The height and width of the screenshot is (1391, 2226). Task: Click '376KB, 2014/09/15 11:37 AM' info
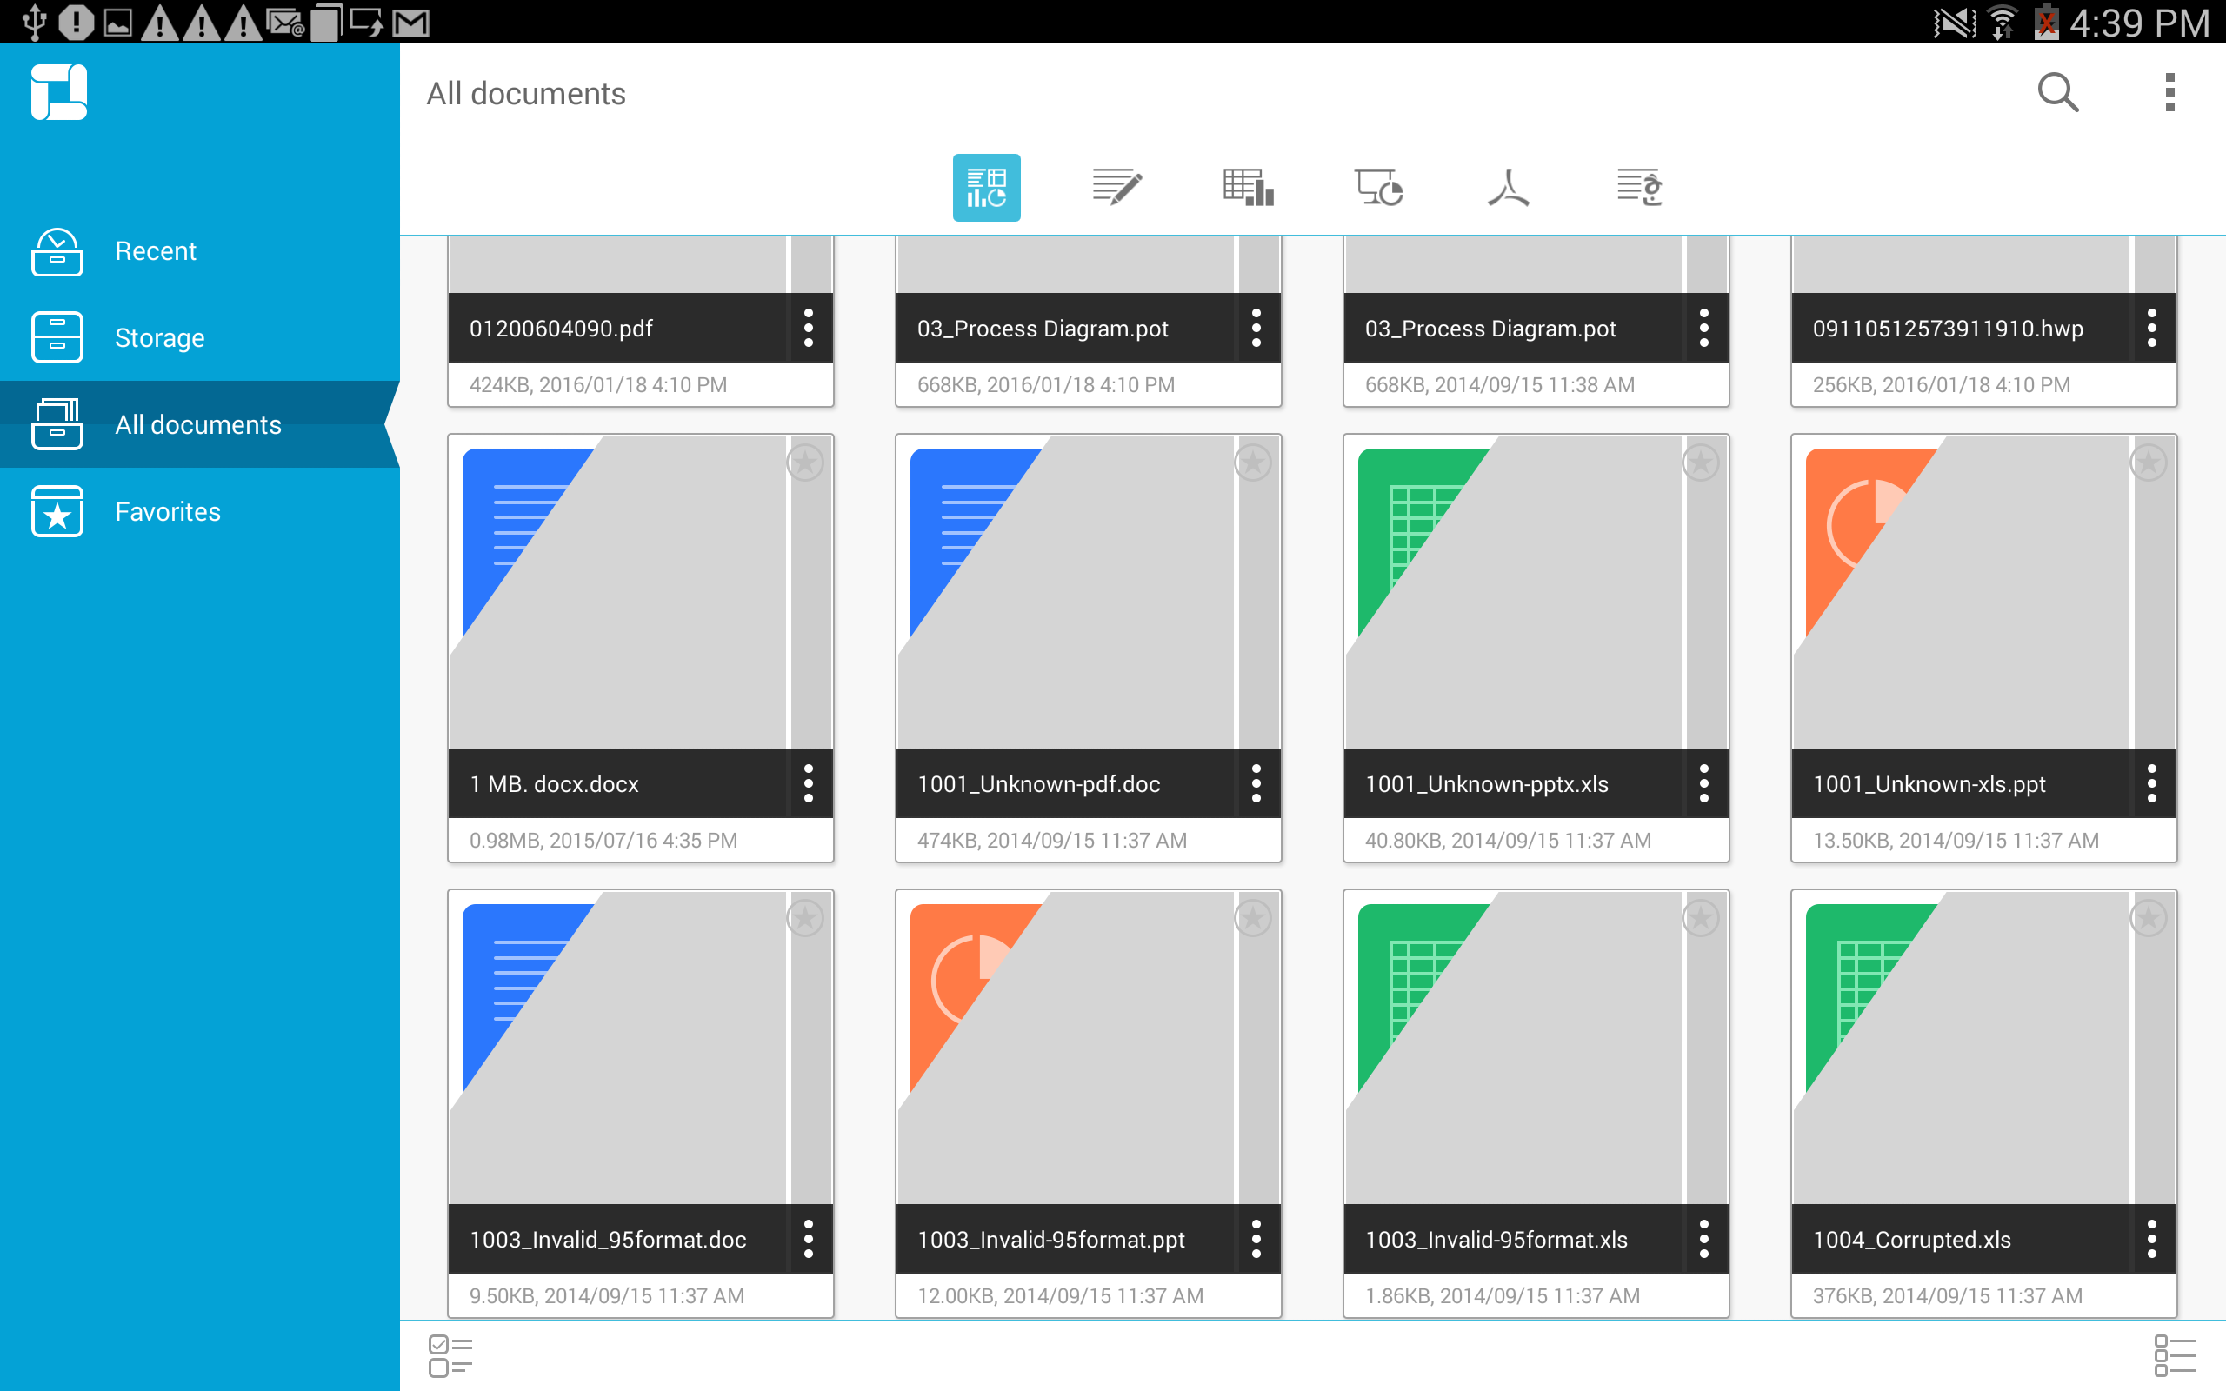coord(1947,1295)
